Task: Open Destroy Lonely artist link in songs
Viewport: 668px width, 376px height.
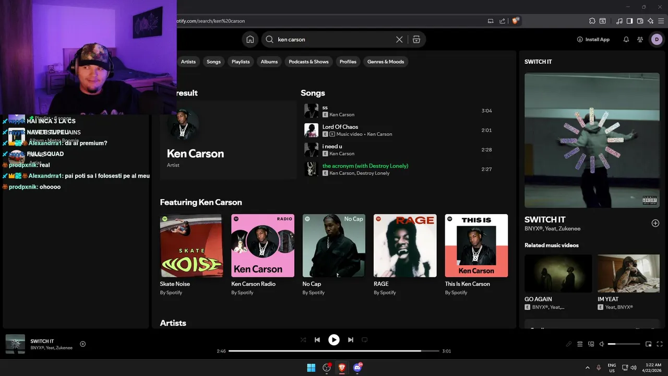Action: (373, 173)
